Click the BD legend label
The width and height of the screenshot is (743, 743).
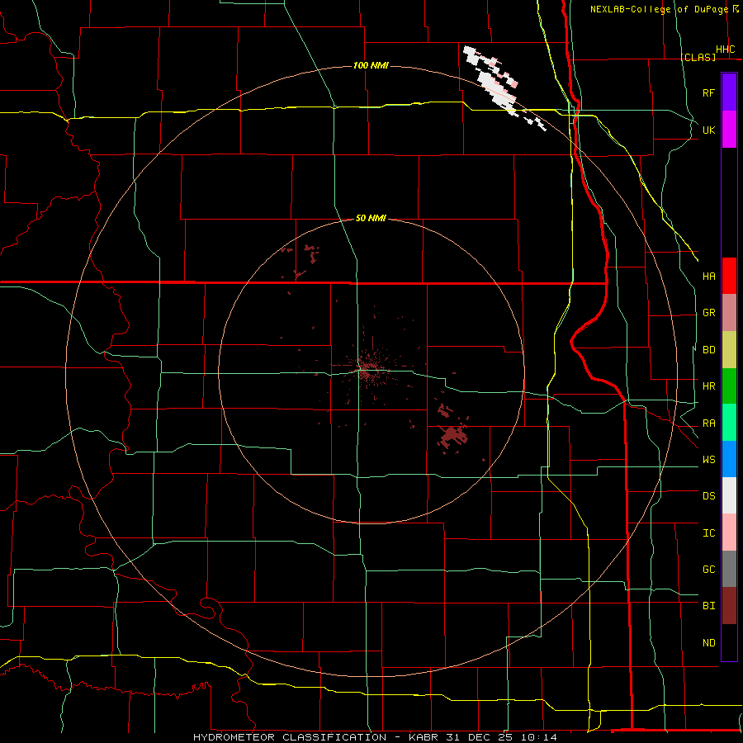click(708, 350)
